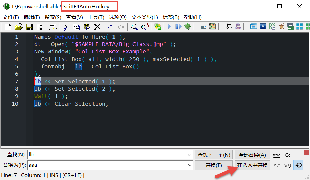Start the debugger with the green bug icon
310x180 pixels.
point(188,26)
